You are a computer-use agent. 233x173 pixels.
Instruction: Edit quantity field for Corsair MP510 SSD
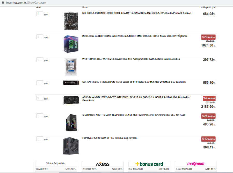coord(40,83)
